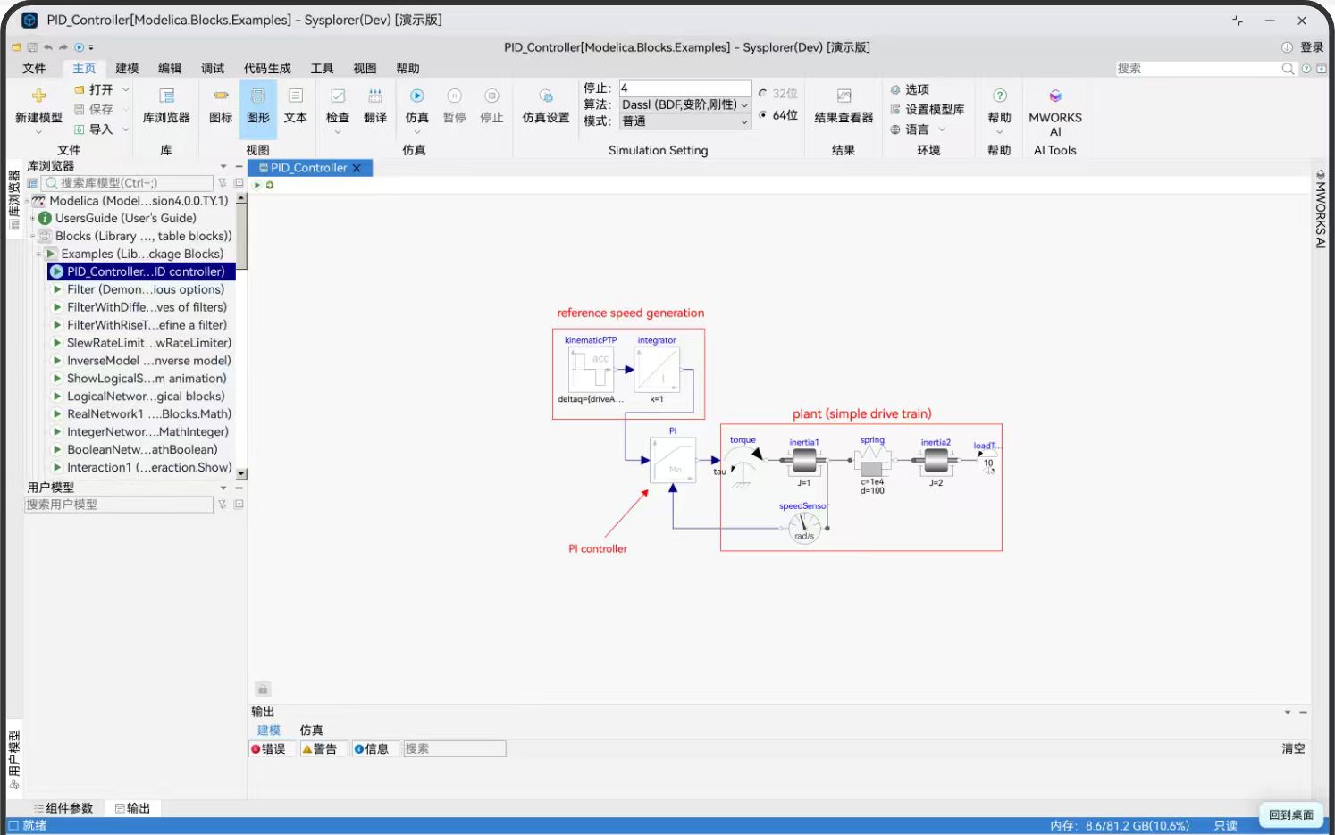The width and height of the screenshot is (1335, 835).
Task: Click the quick-access redo arrow
Action: click(x=63, y=47)
